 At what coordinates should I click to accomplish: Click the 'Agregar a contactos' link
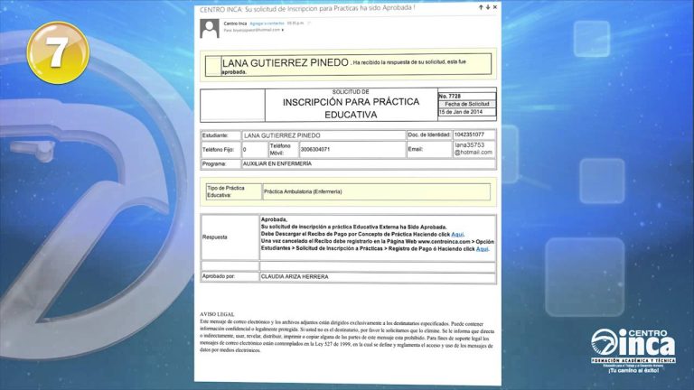267,23
